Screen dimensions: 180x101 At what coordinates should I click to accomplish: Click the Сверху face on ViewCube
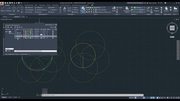point(172,28)
